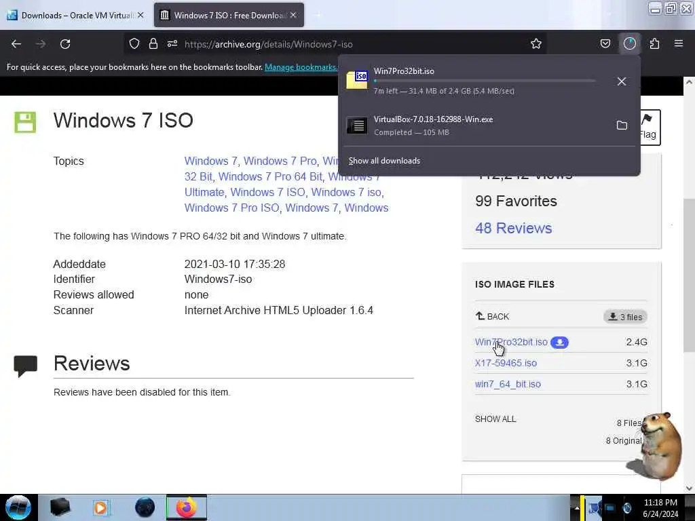
Task: Click the VirtualBox exe file icon
Action: 357,126
